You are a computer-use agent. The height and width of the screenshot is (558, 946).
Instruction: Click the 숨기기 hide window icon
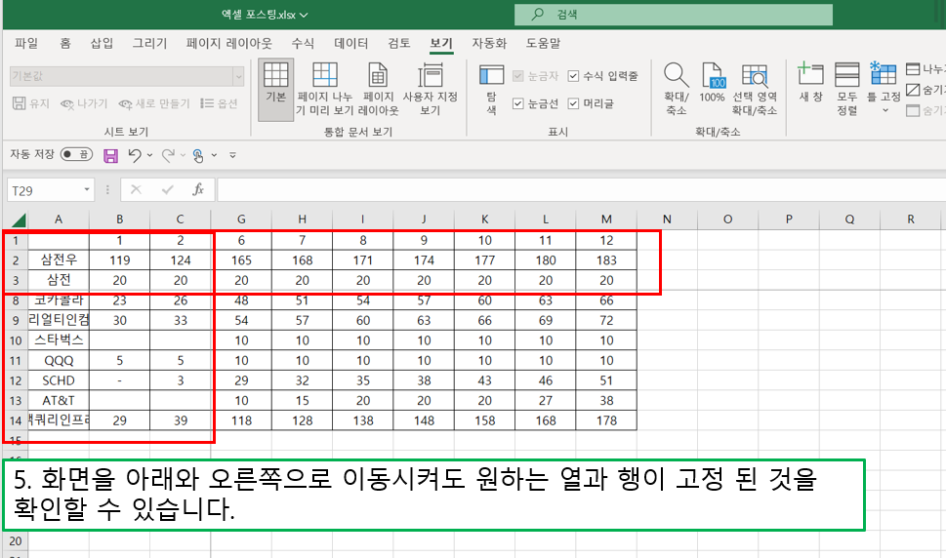913,90
